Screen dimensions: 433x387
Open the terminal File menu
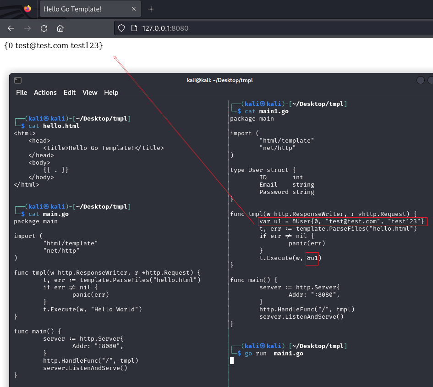pyautogui.click(x=22, y=93)
